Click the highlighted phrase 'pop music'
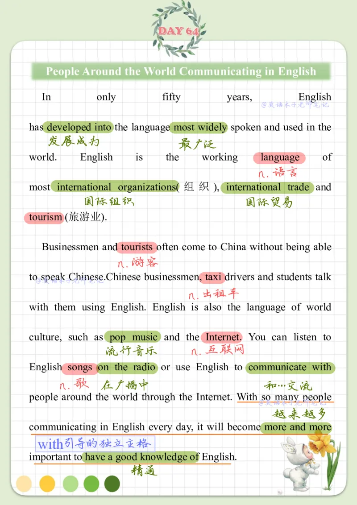This screenshot has width=357, height=505. coord(133,337)
